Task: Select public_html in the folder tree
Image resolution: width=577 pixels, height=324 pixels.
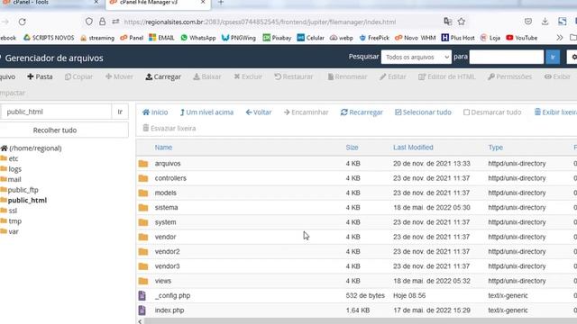Action: 27,200
